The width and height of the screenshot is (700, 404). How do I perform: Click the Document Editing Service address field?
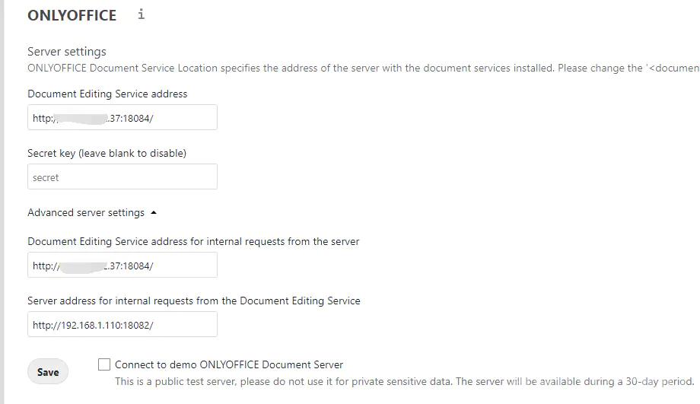coord(123,117)
